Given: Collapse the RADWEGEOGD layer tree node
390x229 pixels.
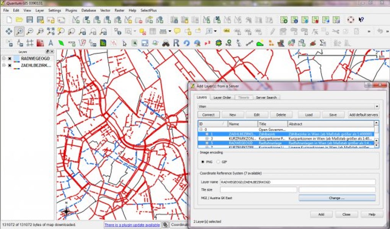Looking at the screenshot, I should click(x=4, y=58).
